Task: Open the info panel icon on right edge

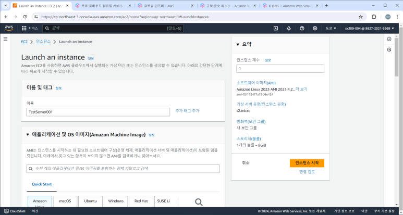Action: (x=389, y=39)
